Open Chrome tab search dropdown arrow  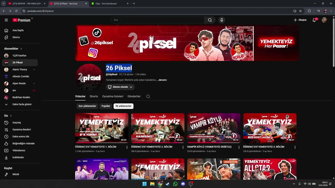point(3,4)
